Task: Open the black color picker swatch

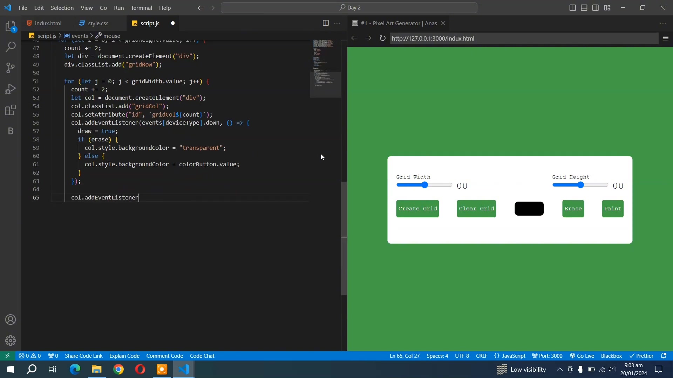Action: point(529,209)
